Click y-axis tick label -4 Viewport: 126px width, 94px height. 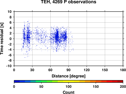pyautogui.click(x=10, y=50)
